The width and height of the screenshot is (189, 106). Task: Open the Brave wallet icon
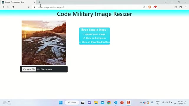click(181, 7)
